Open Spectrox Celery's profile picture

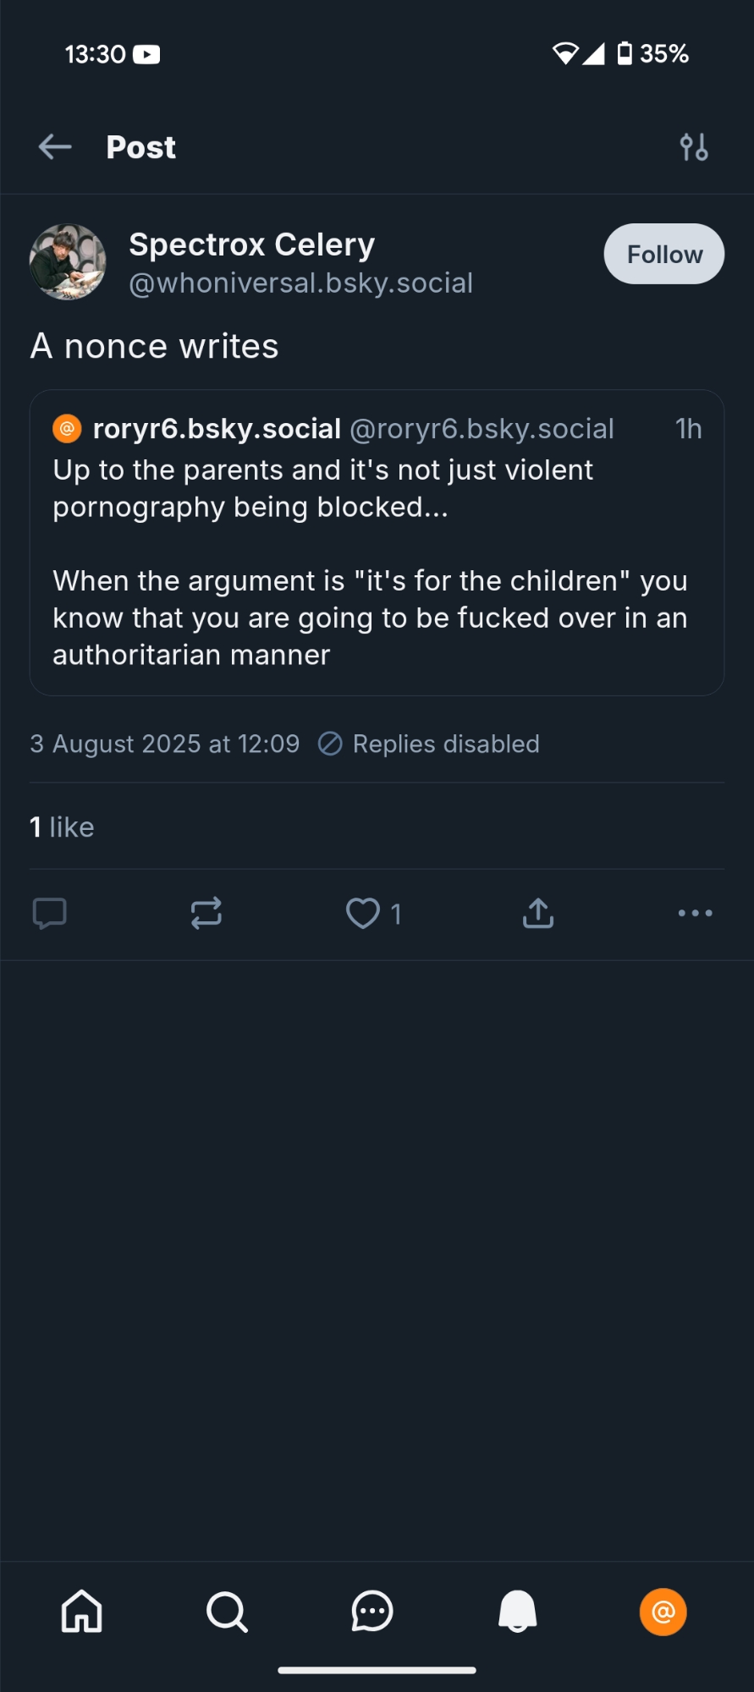[x=68, y=262]
